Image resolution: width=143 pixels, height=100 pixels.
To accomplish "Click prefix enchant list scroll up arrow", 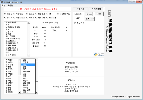I will point(19,60).
